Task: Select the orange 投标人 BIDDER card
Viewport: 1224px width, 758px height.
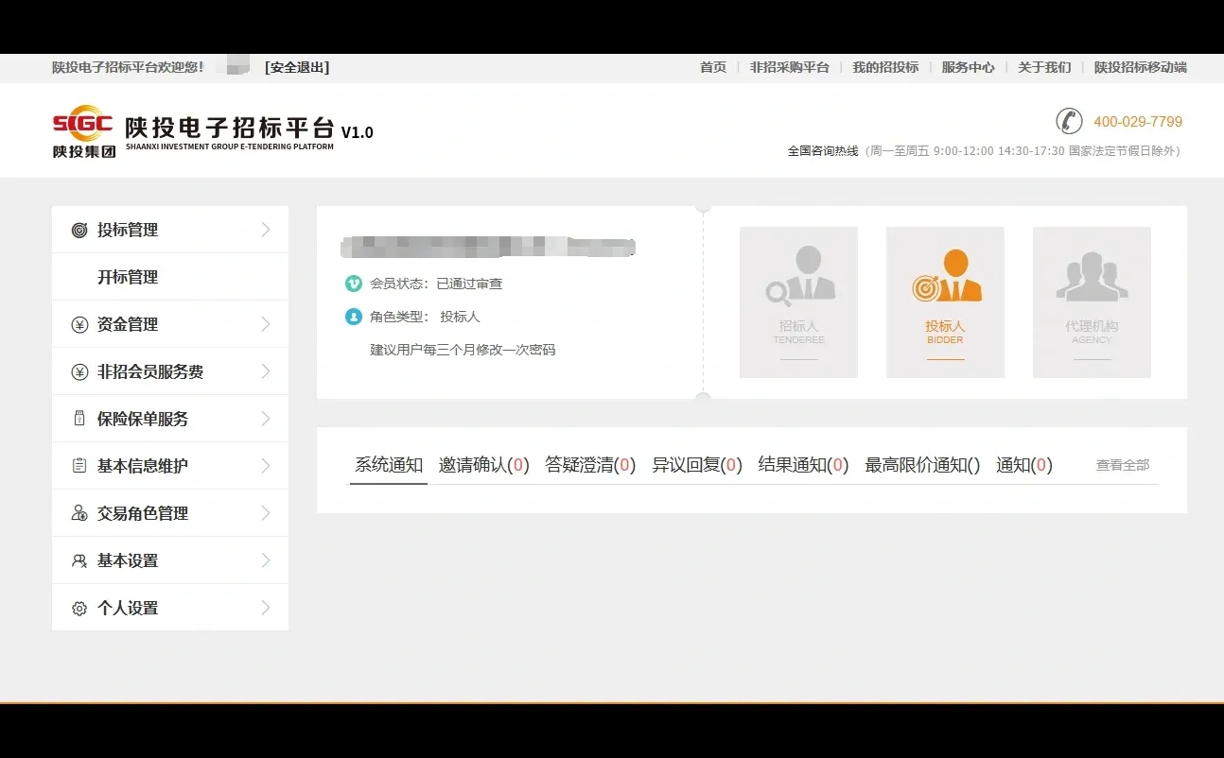Action: tap(945, 301)
